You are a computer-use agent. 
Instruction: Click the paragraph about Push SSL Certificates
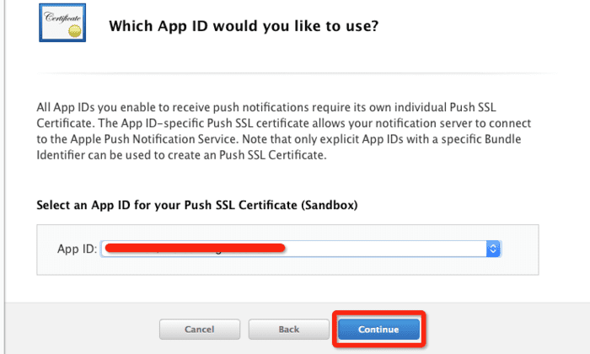[x=284, y=131]
